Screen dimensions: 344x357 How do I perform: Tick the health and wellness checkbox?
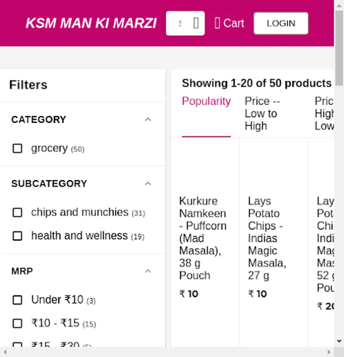pos(17,236)
